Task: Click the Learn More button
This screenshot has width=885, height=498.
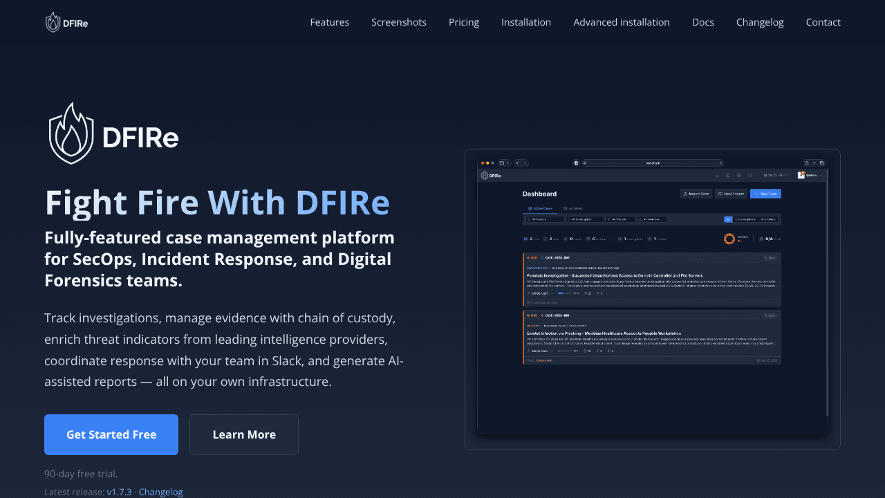Action: coord(244,434)
